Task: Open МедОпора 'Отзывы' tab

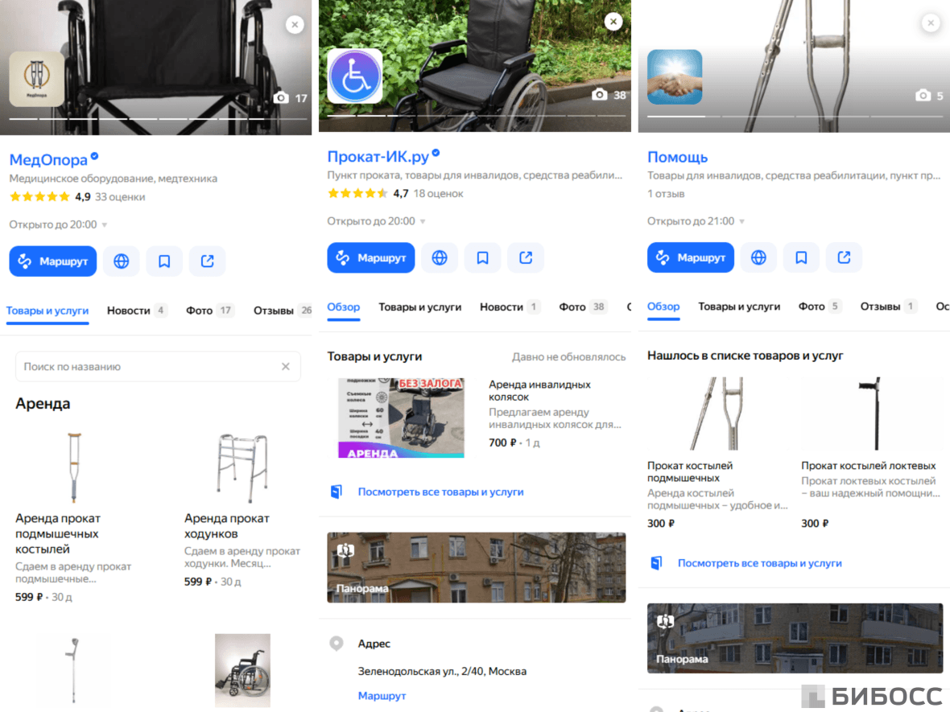Action: point(283,311)
